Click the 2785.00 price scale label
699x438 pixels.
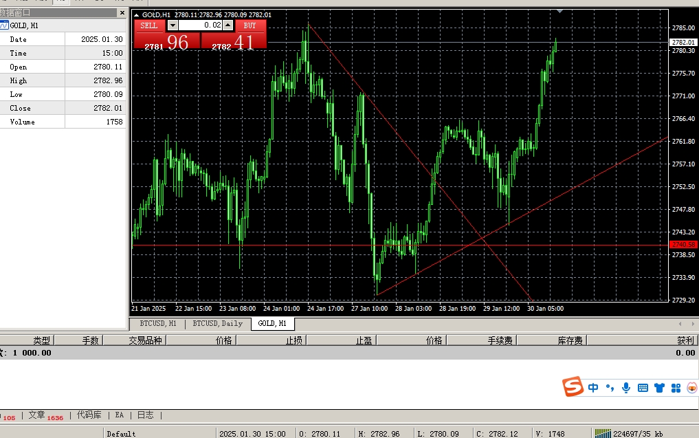[683, 28]
